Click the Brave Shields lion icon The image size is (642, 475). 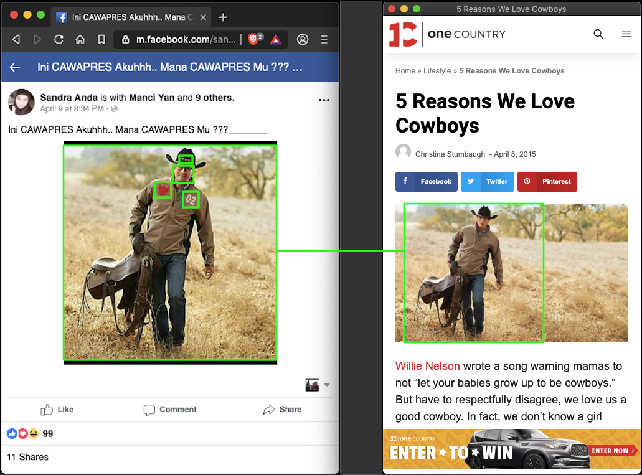253,39
